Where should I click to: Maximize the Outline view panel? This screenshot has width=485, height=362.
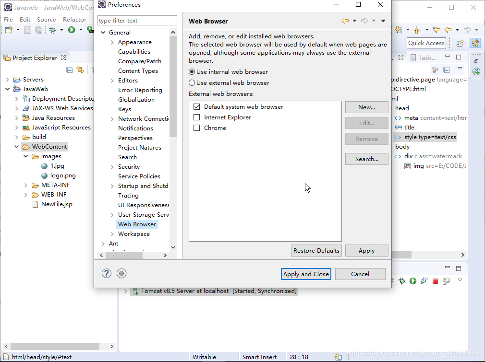click(459, 57)
